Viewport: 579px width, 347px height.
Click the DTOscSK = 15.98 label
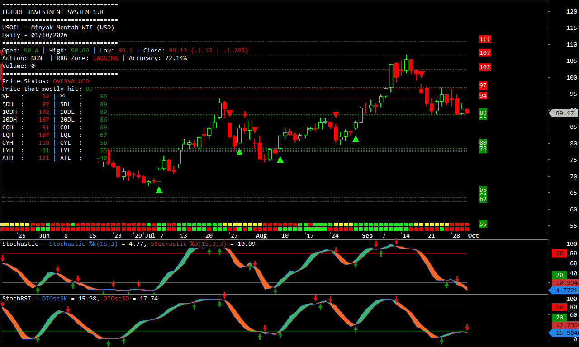(x=69, y=299)
